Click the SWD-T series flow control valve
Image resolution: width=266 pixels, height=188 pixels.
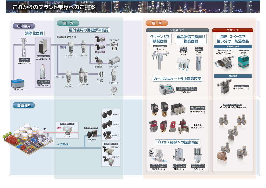(x=158, y=155)
